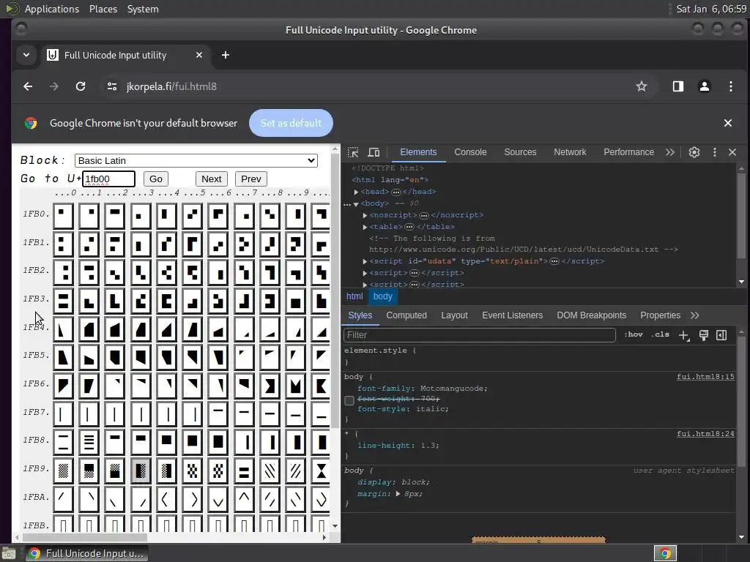Close the DevTools panel
The width and height of the screenshot is (750, 562).
tap(732, 152)
